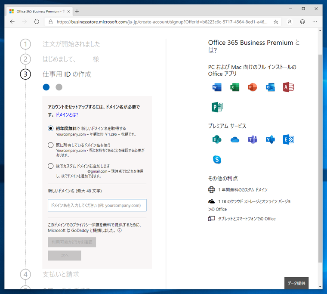Image resolution: width=327 pixels, height=294 pixels.
Task: Click the scrollbar down arrow
Action: pos(320,287)
